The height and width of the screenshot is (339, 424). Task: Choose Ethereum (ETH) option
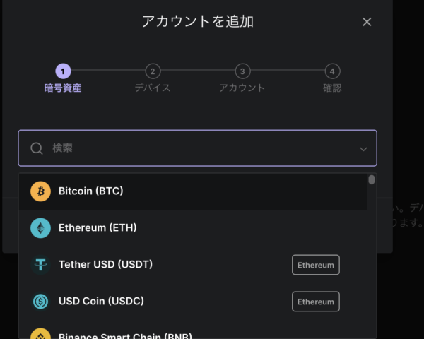(193, 228)
